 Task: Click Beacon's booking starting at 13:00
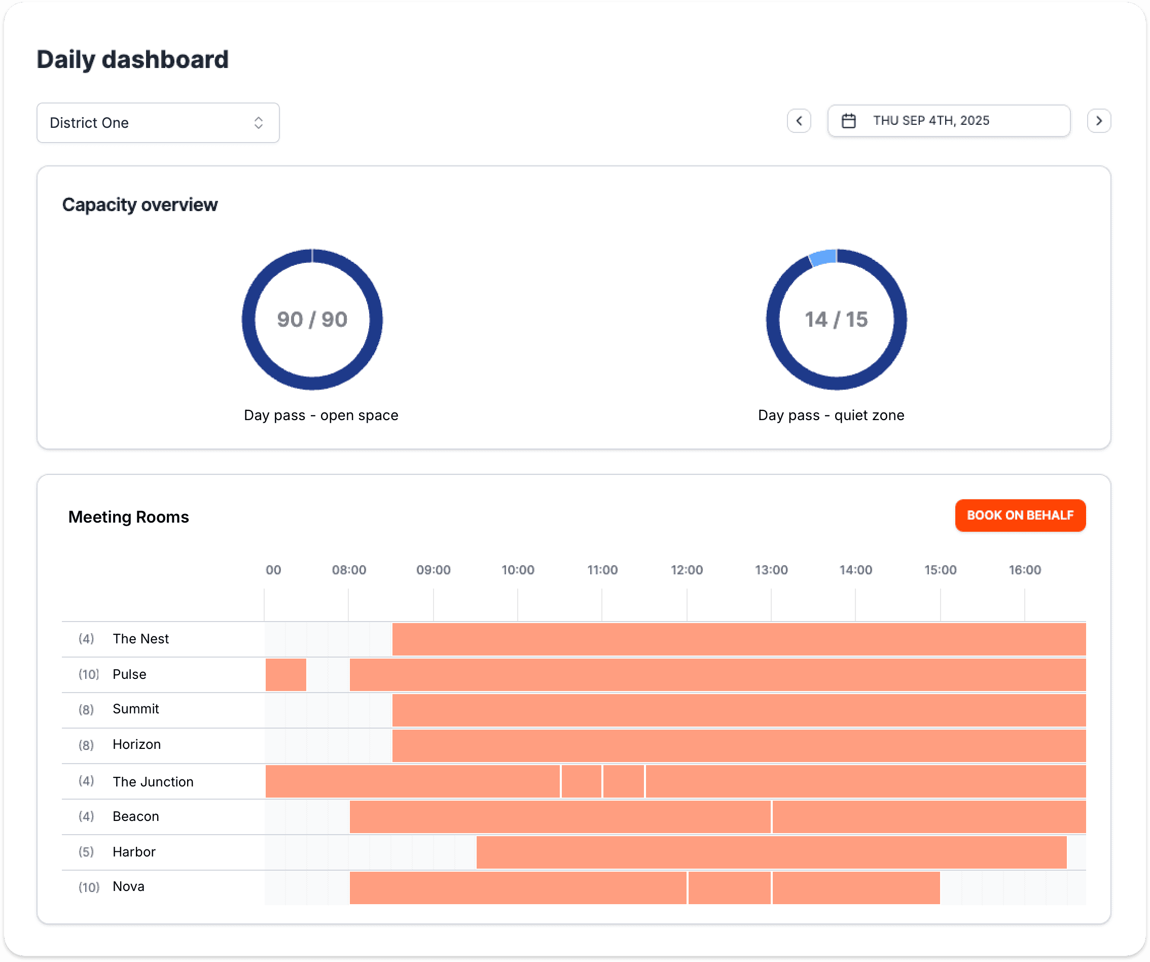(x=929, y=816)
